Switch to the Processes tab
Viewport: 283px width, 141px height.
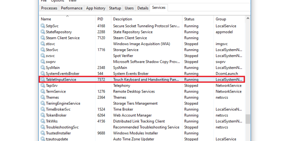[49, 8]
